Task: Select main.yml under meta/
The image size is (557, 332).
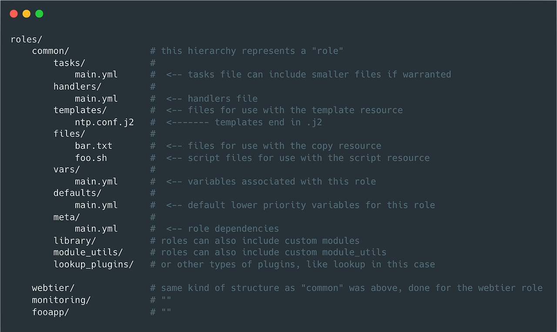Action: 96,228
